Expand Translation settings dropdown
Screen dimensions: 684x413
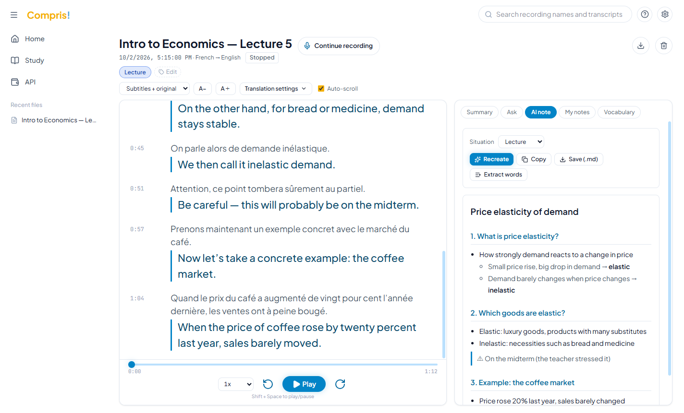(x=276, y=89)
